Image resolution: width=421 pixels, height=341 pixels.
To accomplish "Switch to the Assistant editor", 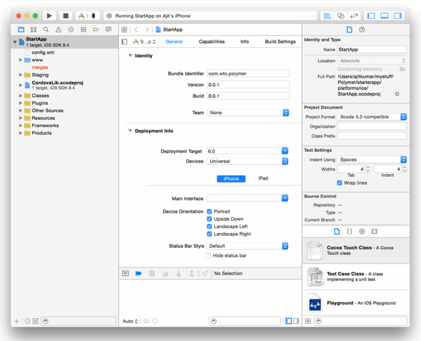I will (x=341, y=16).
